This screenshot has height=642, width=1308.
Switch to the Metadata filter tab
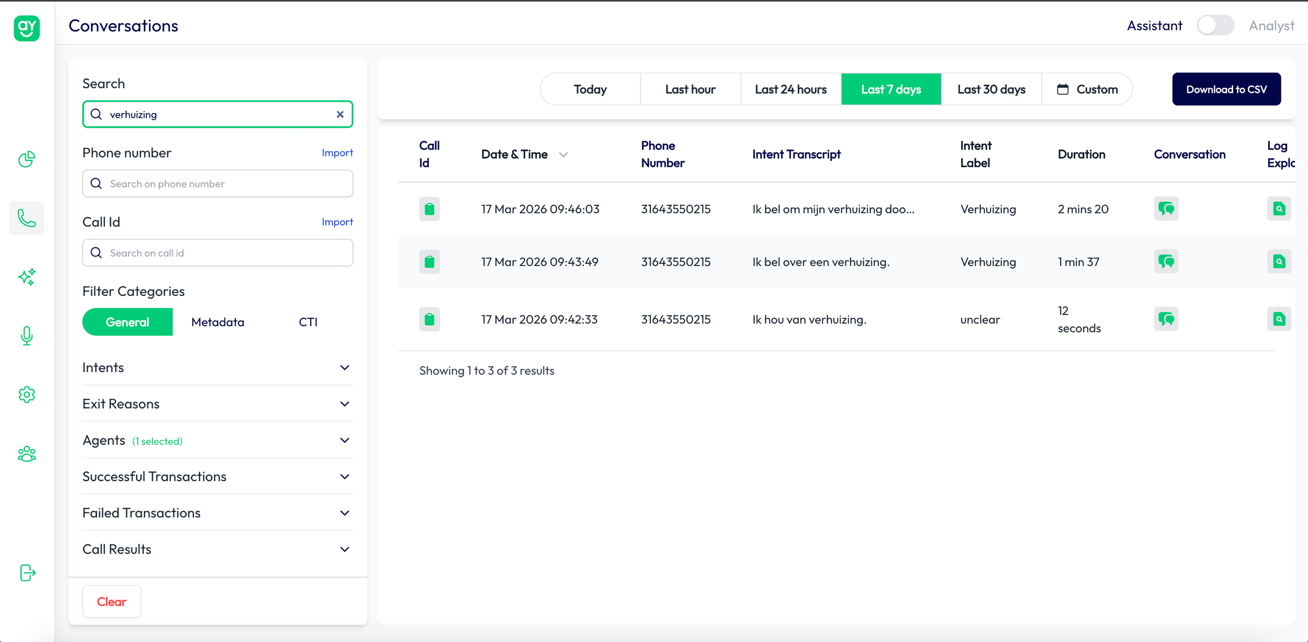pos(218,322)
